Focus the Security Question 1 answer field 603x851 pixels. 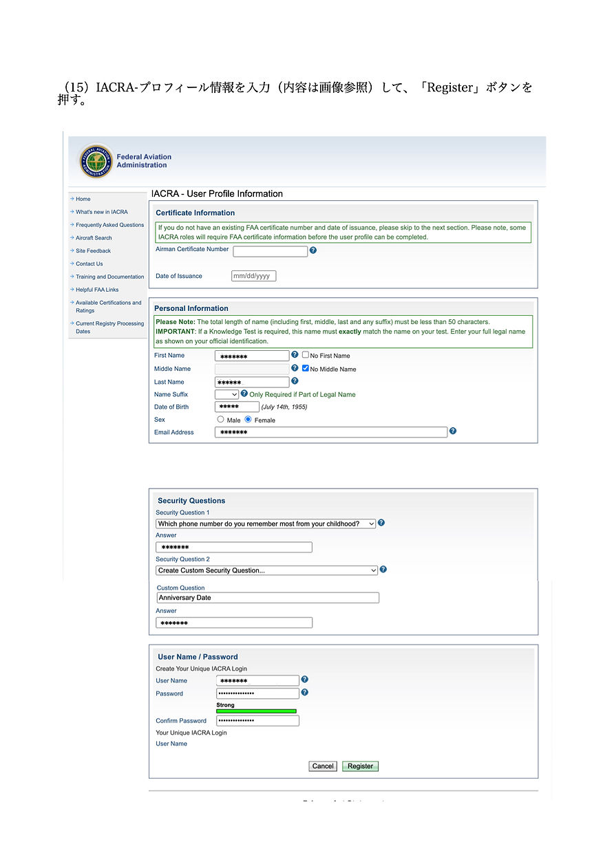(x=234, y=548)
